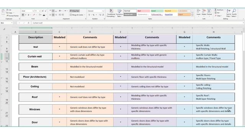This screenshot has height=138, width=245.
Task: Open the font size dropdown
Action: click(x=40, y=11)
